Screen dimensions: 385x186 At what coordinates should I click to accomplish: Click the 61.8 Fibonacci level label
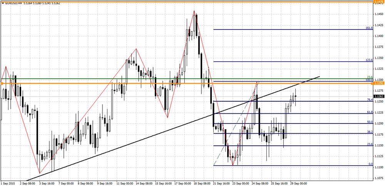click(370, 112)
